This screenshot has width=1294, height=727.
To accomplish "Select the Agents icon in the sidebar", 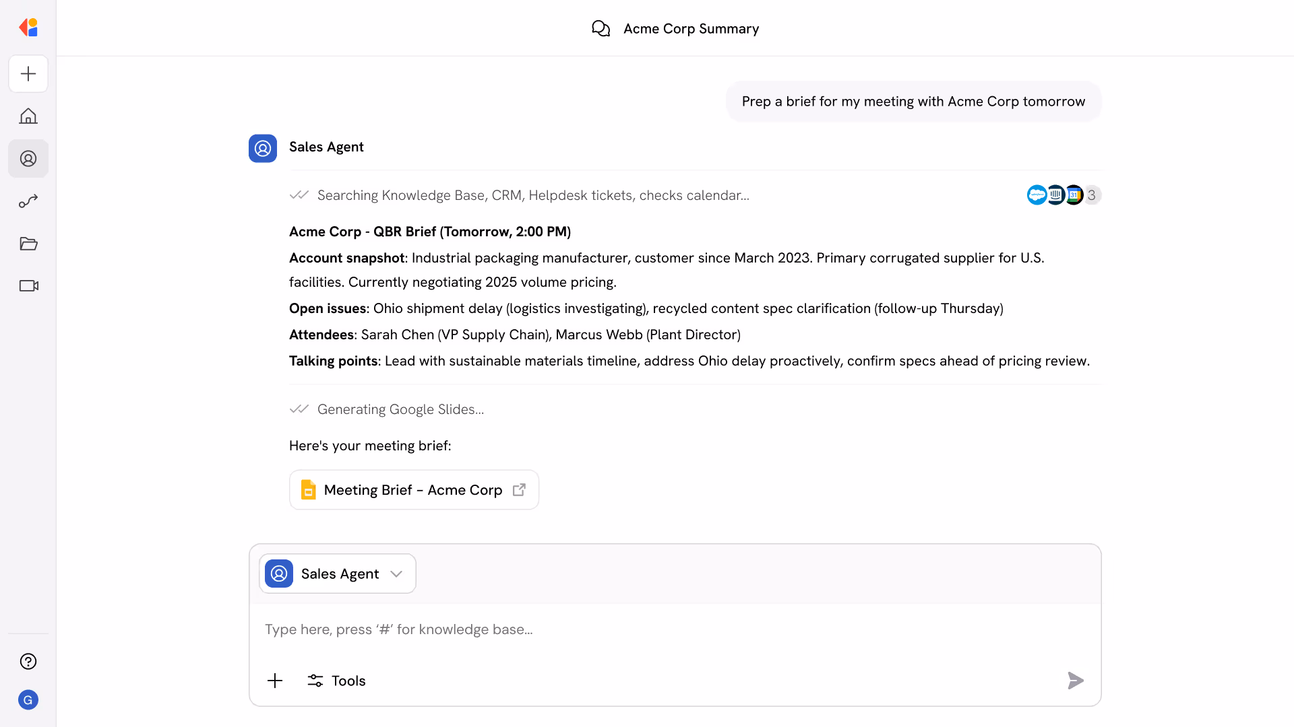I will 28,158.
